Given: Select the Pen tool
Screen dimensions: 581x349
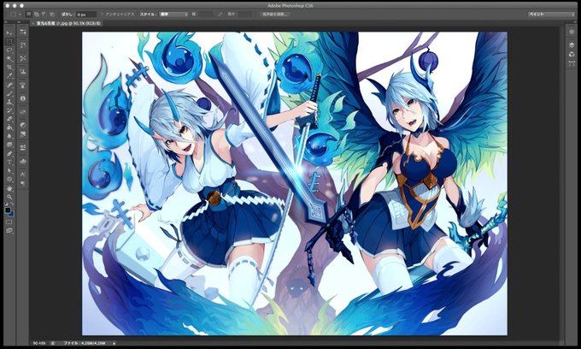Looking at the screenshot, I should click(x=9, y=154).
